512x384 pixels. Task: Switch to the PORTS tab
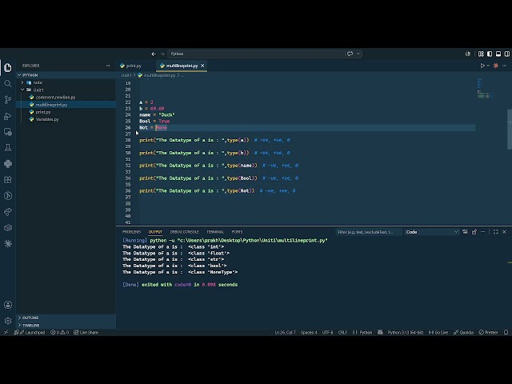pos(237,232)
